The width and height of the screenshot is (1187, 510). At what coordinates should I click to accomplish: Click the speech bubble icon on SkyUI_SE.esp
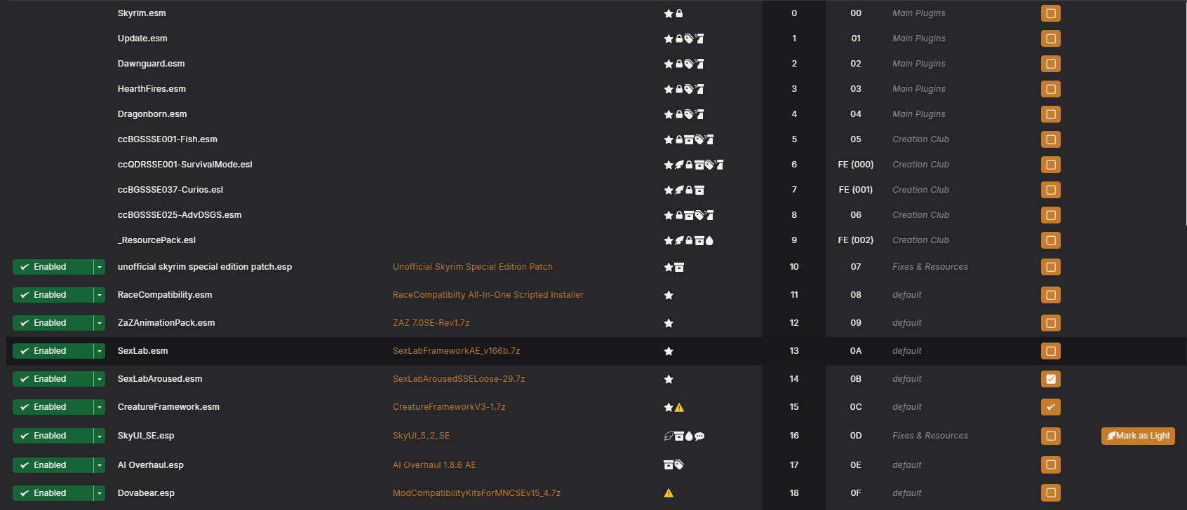pos(699,436)
